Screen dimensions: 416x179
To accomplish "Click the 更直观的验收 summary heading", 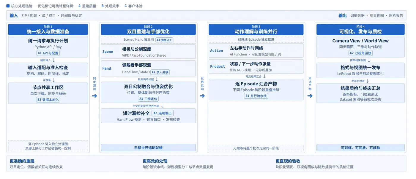I will pos(288,161).
